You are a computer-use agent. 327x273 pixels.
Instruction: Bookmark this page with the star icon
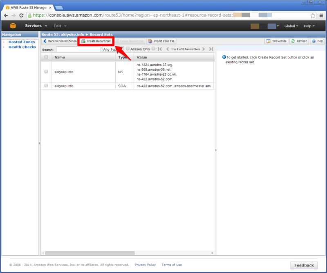[x=313, y=16]
